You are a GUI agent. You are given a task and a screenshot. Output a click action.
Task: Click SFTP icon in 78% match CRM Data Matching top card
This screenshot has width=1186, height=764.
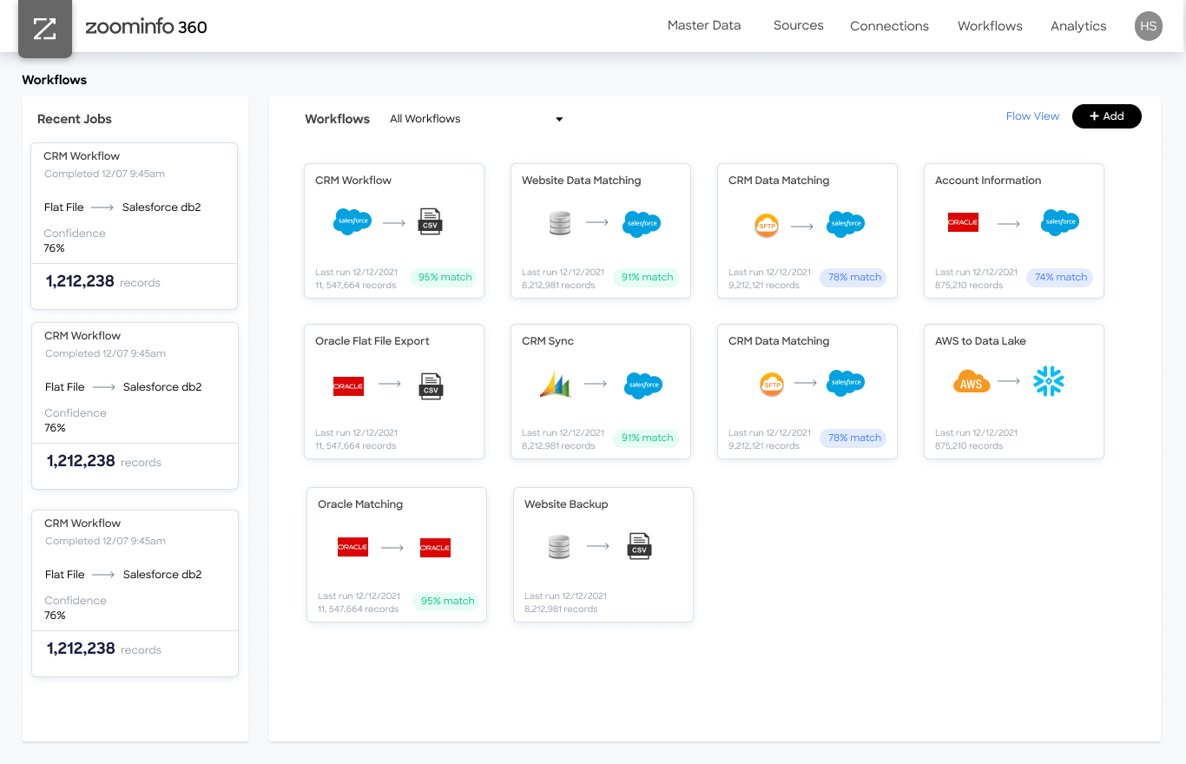(x=767, y=226)
